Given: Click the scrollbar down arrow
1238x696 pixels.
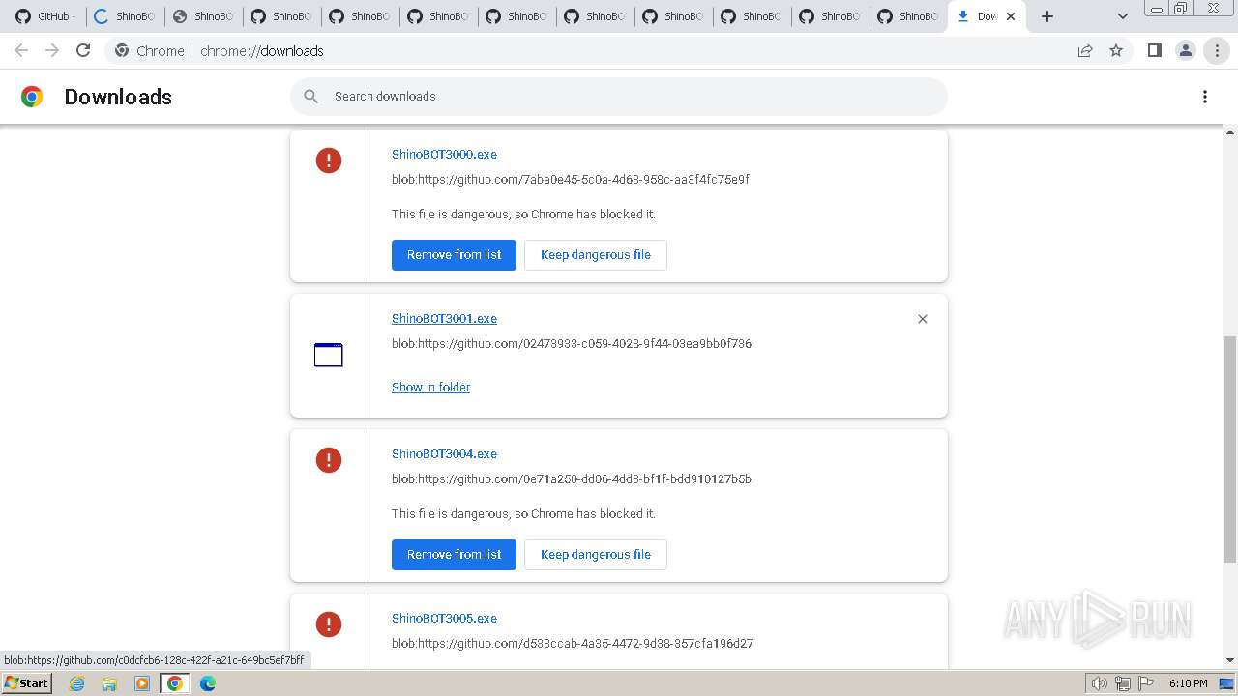Looking at the screenshot, I should [1230, 660].
